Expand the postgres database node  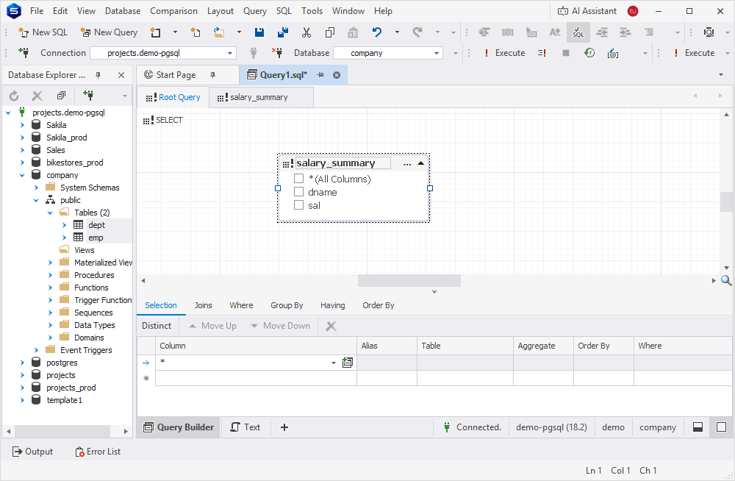click(x=22, y=363)
